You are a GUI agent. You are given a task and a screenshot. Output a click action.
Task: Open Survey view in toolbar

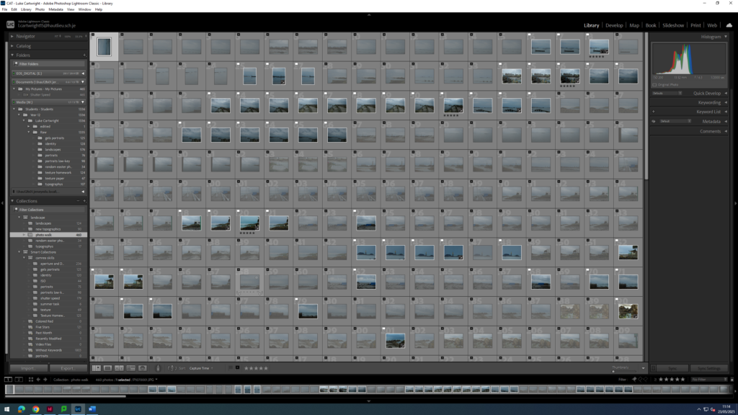click(x=131, y=368)
